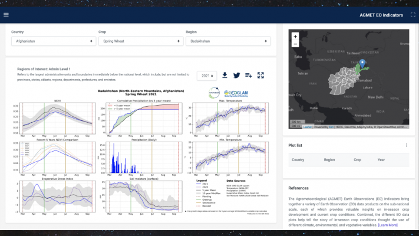Click the Learn More link in References
The width and height of the screenshot is (419, 236).
tap(388, 225)
